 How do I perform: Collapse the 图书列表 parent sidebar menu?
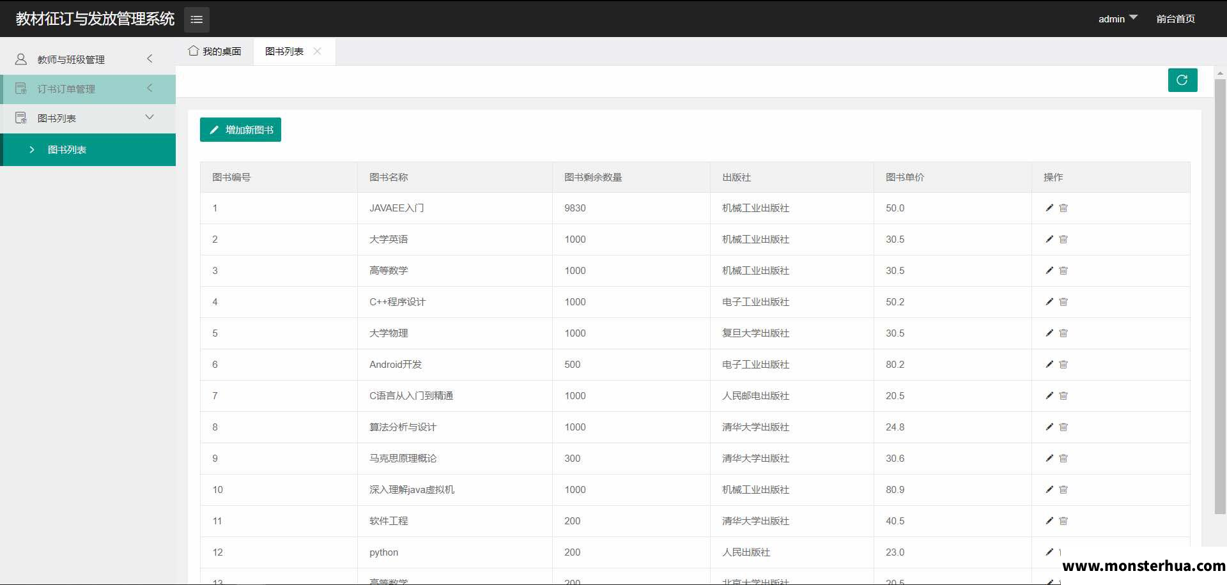tap(88, 118)
